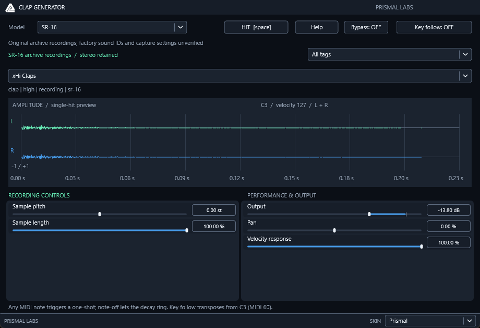Toggle the Bypass: OFF button
The image size is (480, 328).
366,27
